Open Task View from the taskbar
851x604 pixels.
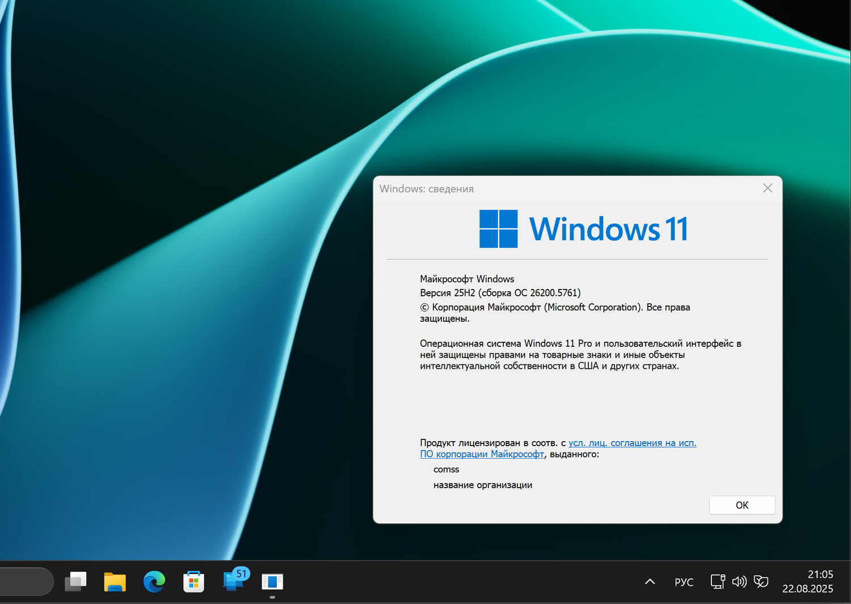tap(75, 581)
